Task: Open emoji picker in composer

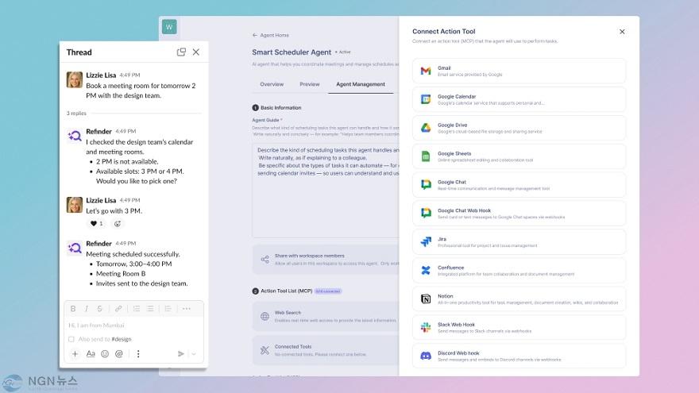Action: point(105,354)
